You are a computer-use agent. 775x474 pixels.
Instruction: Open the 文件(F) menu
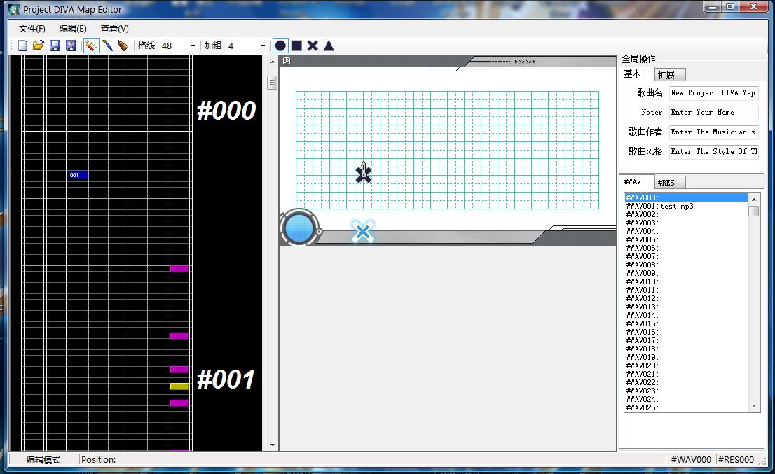(32, 29)
